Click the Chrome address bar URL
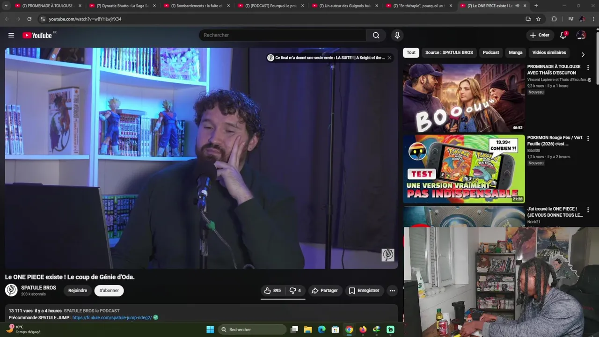 (85, 19)
